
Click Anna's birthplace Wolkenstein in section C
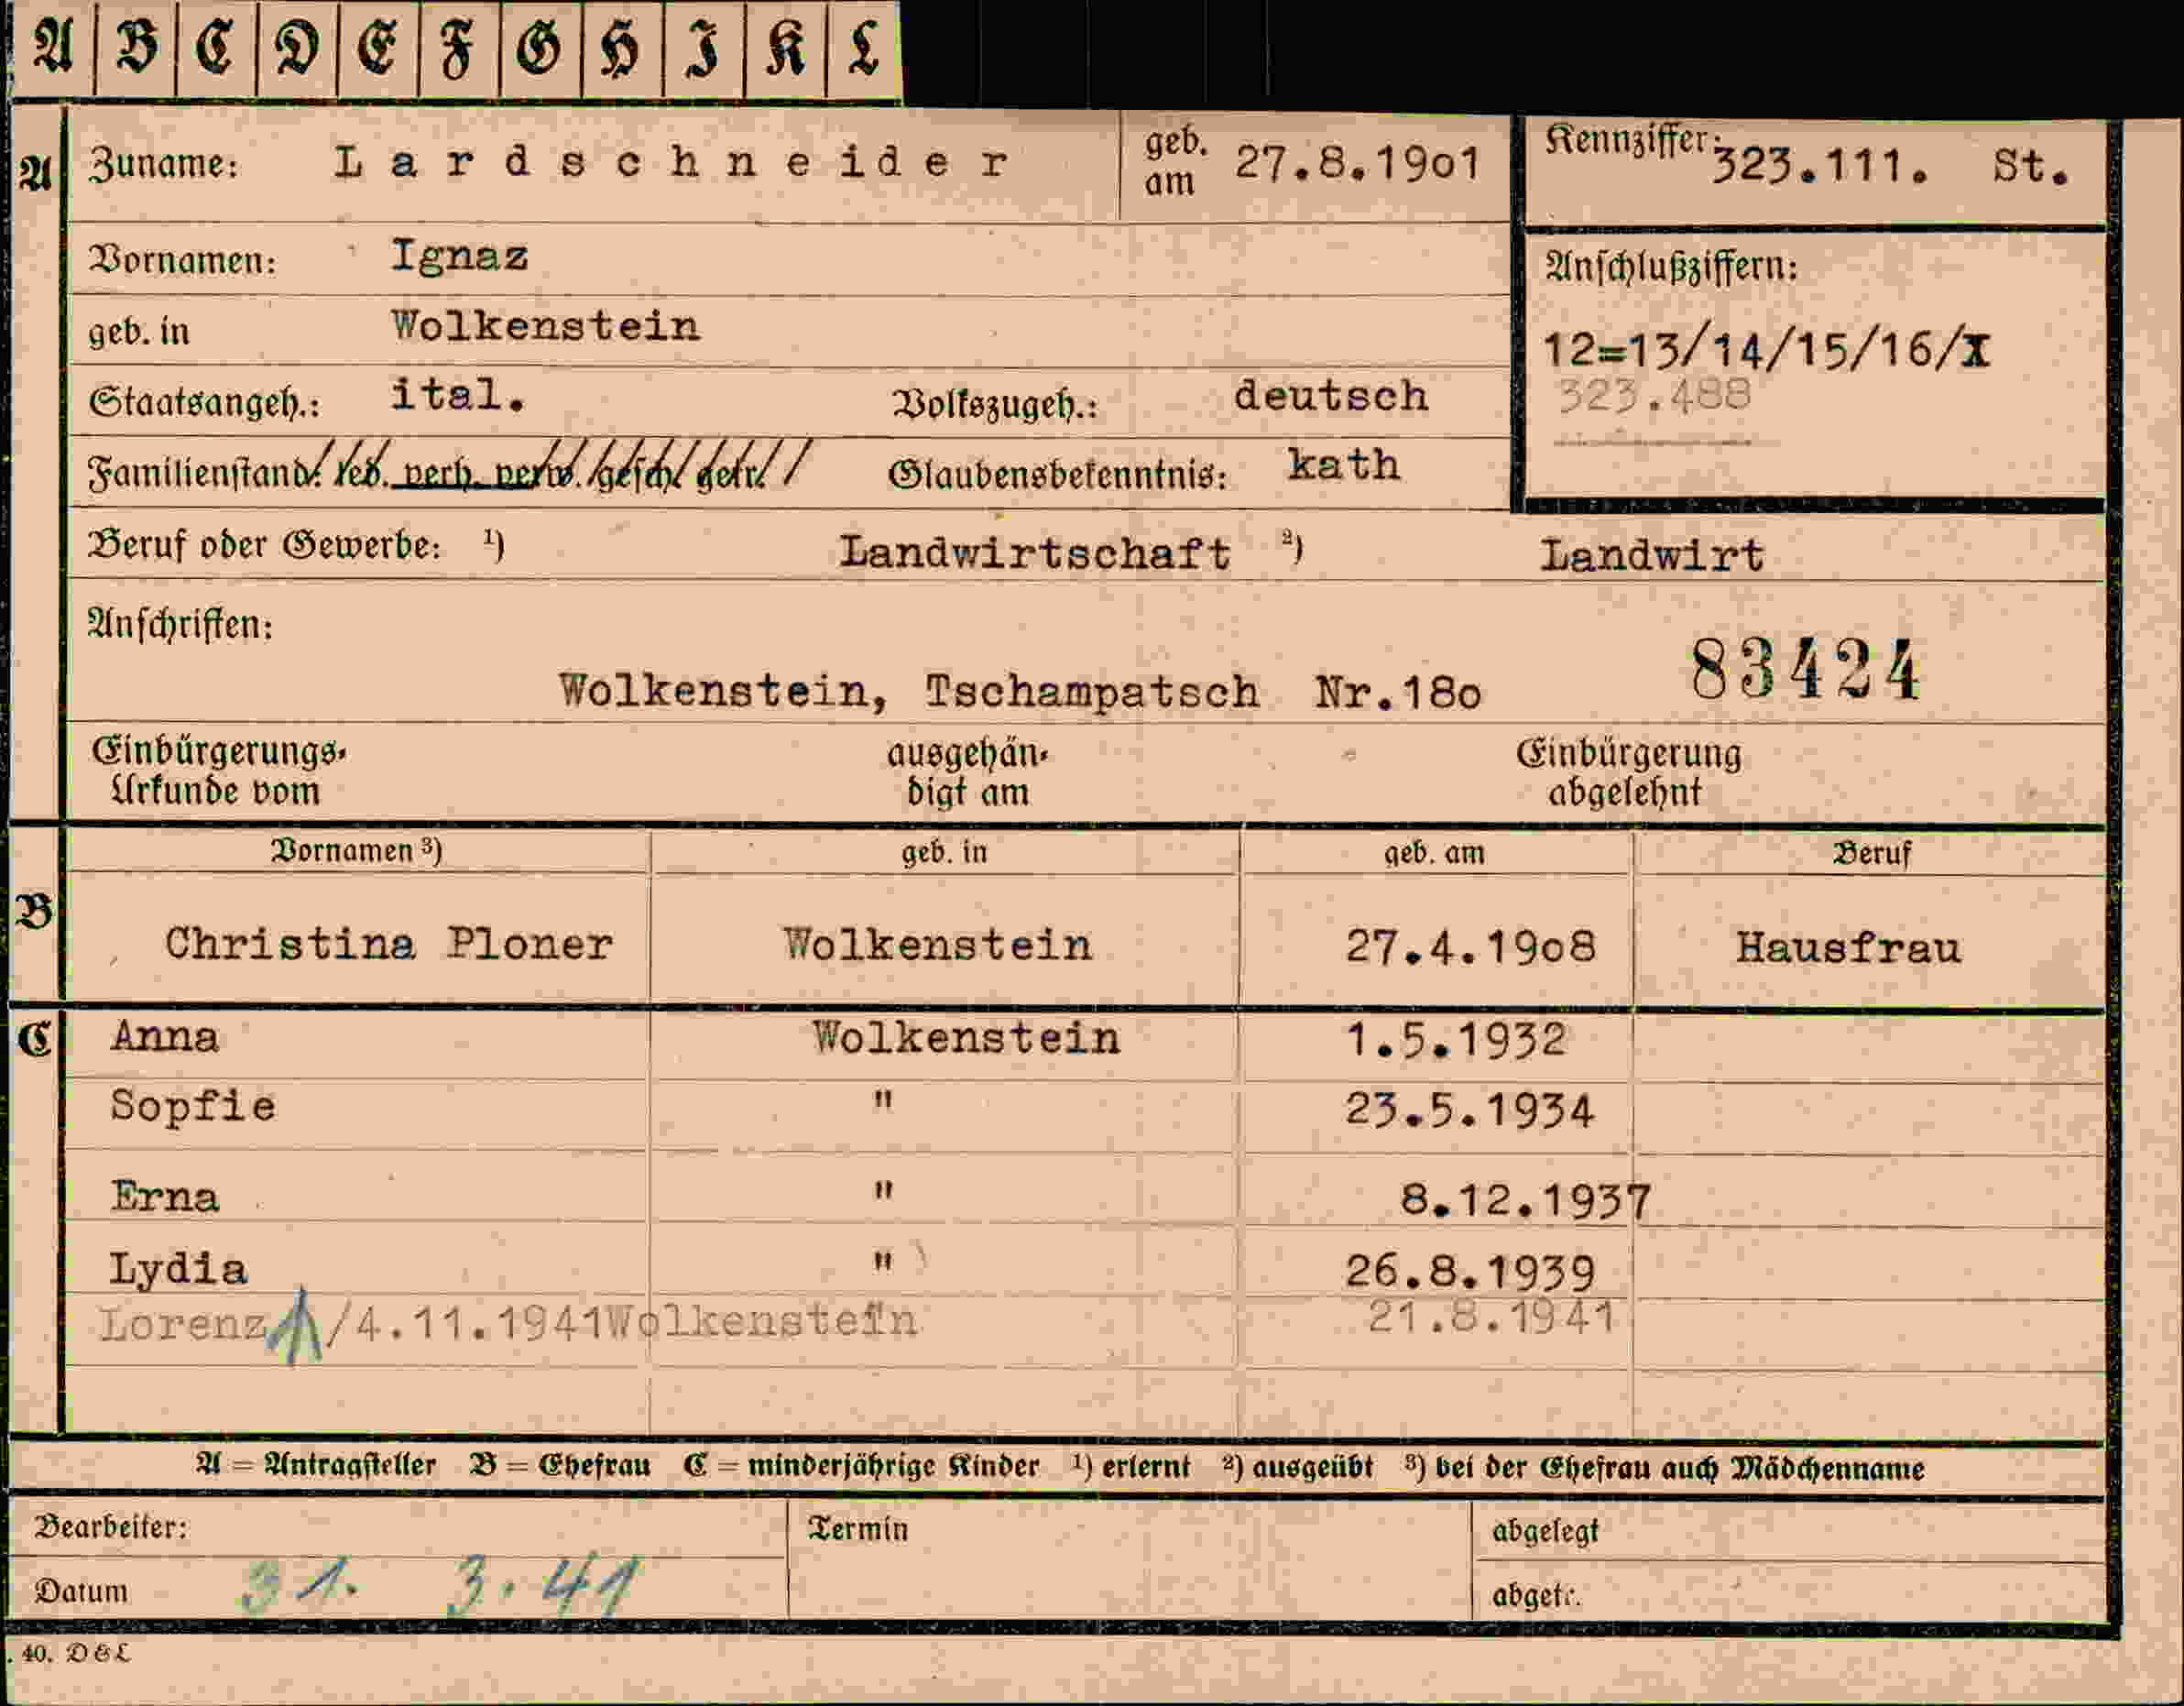966,1037
